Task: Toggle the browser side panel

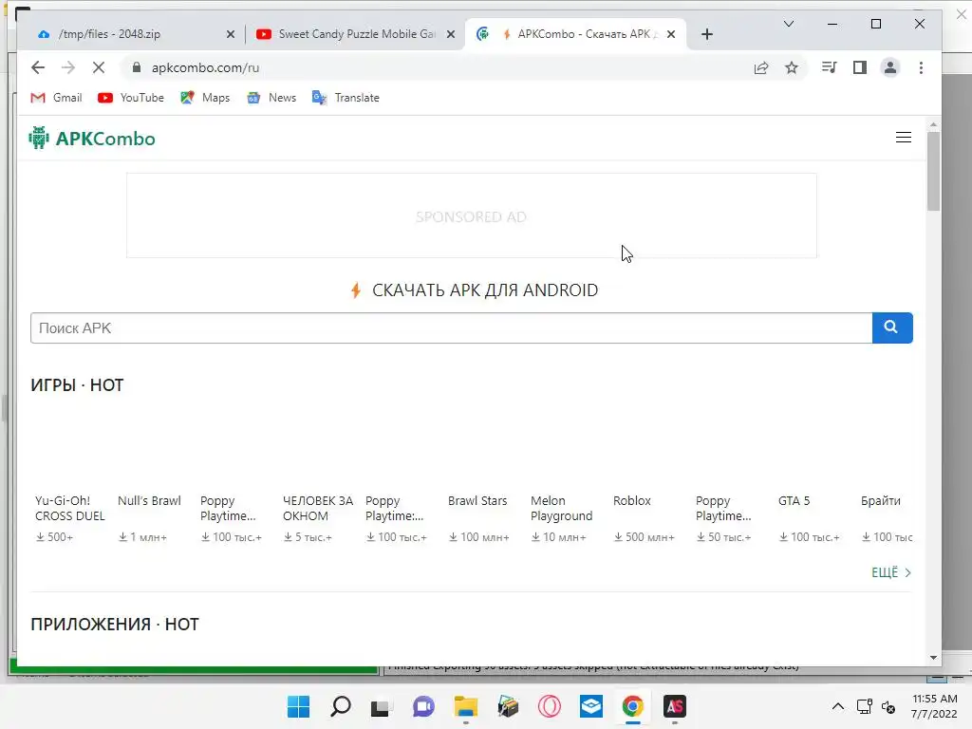Action: coord(860,67)
